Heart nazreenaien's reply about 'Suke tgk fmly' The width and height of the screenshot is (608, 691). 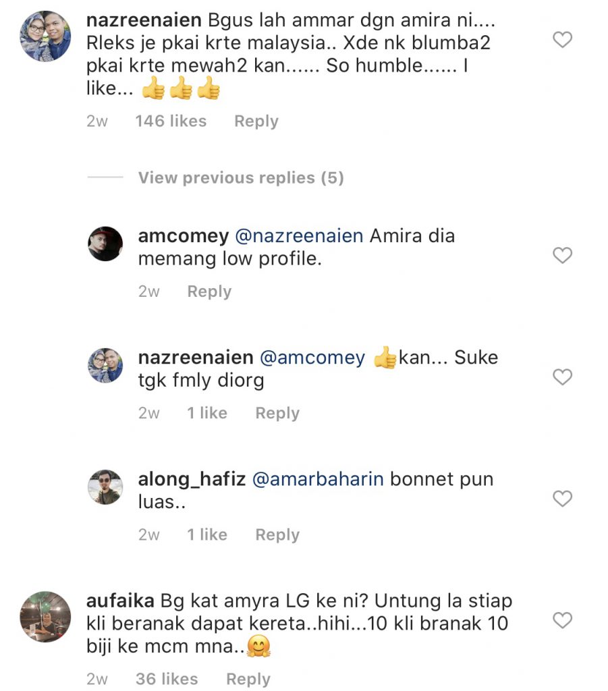pos(562,377)
